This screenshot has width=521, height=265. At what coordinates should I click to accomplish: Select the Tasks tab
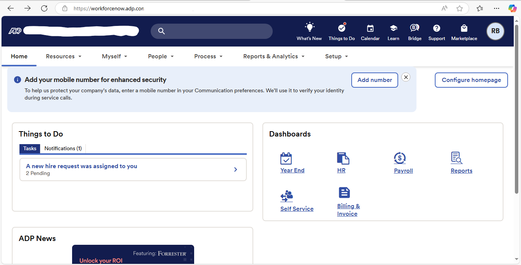coord(30,148)
